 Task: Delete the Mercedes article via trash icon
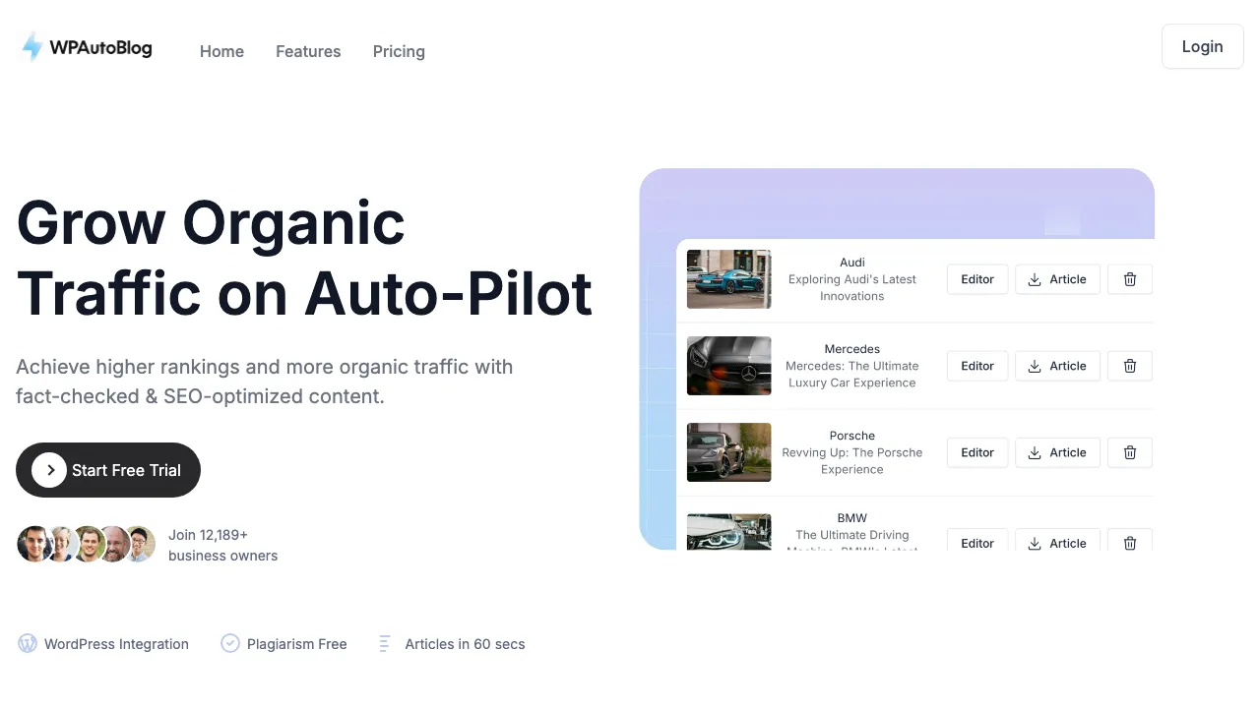[1129, 366]
